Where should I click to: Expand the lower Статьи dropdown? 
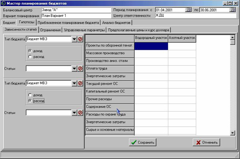click(x=74, y=113)
